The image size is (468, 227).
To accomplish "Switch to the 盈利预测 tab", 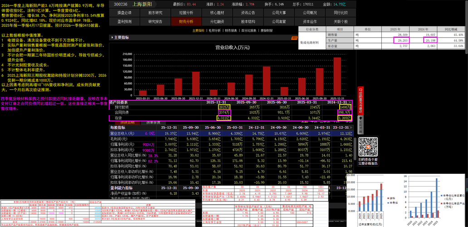I will (124, 21).
